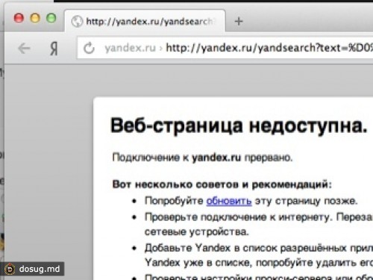
Task: Click Вот несколько советов и рекомендаций: line
Action: (x=222, y=184)
